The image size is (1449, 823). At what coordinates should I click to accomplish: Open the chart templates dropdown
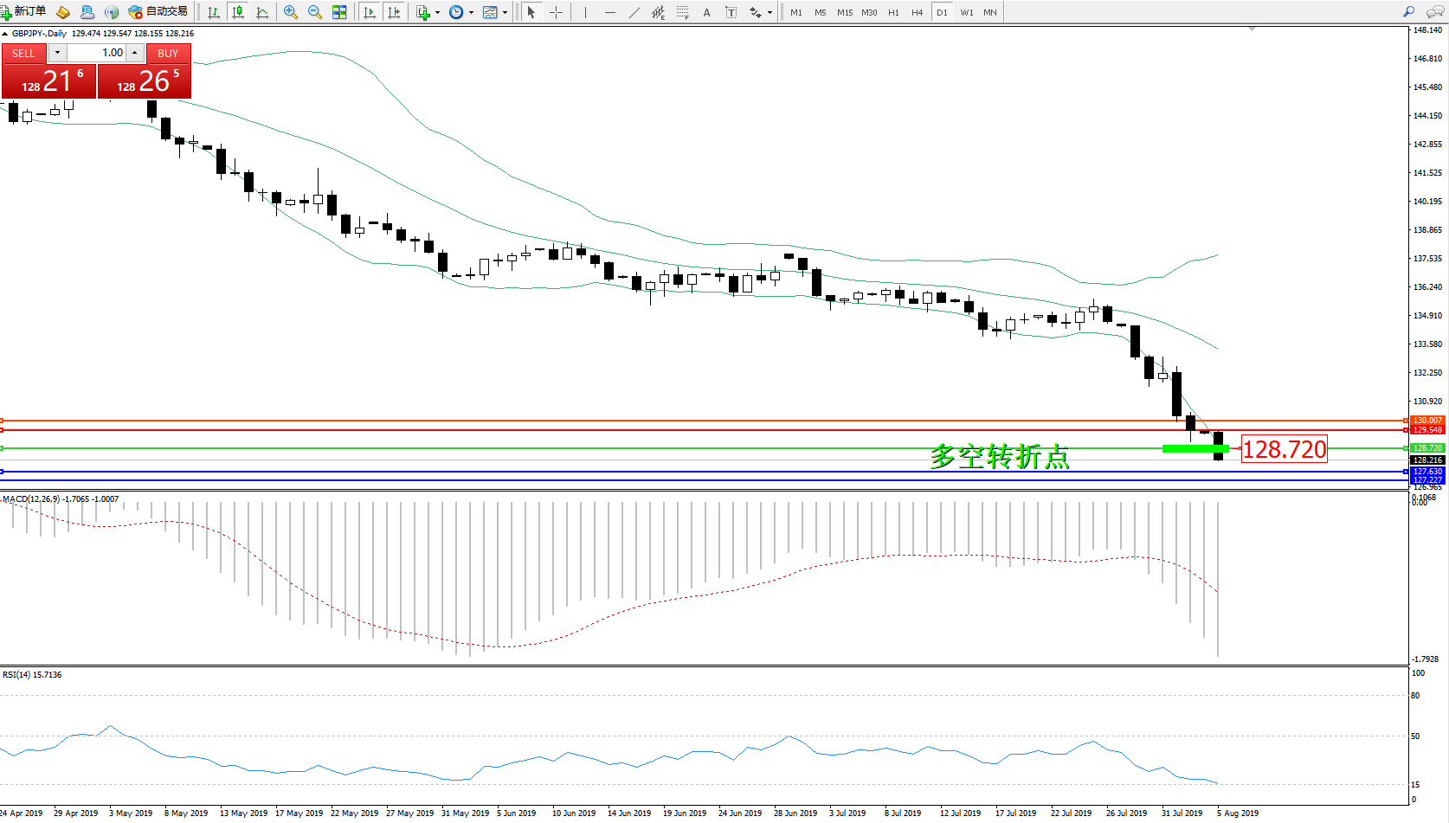click(x=505, y=13)
